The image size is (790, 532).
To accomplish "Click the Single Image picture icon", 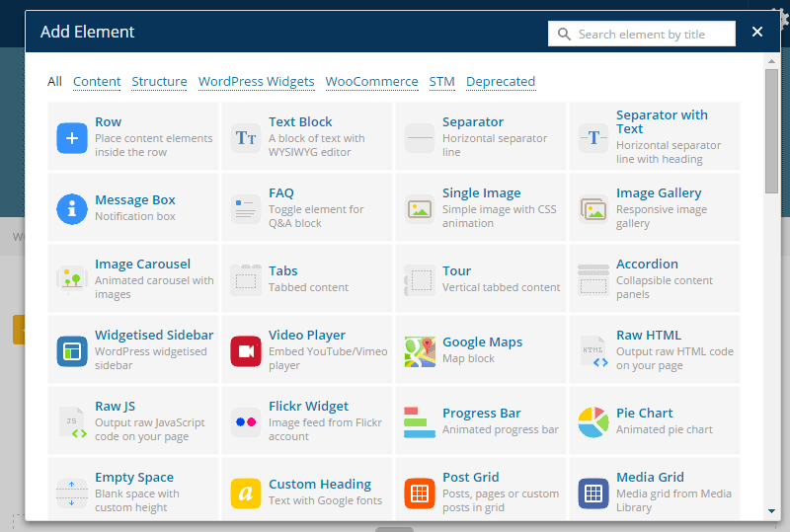I will [x=420, y=208].
